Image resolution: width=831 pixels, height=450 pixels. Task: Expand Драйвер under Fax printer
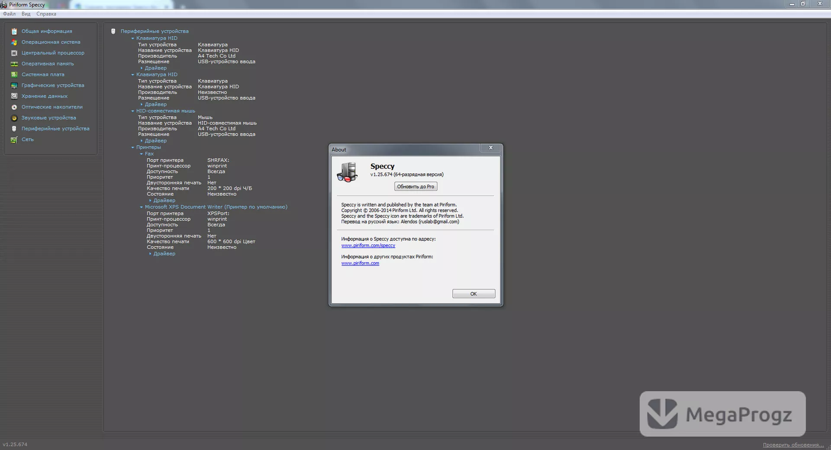[x=150, y=200]
